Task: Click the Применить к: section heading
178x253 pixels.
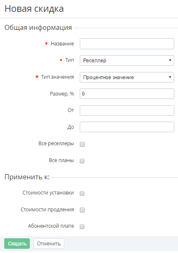Action: pyautogui.click(x=27, y=177)
